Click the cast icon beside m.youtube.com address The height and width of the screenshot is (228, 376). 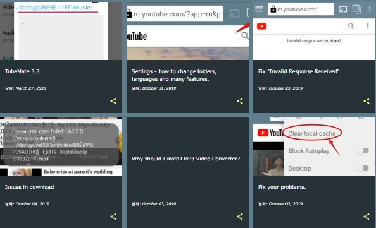(x=343, y=9)
